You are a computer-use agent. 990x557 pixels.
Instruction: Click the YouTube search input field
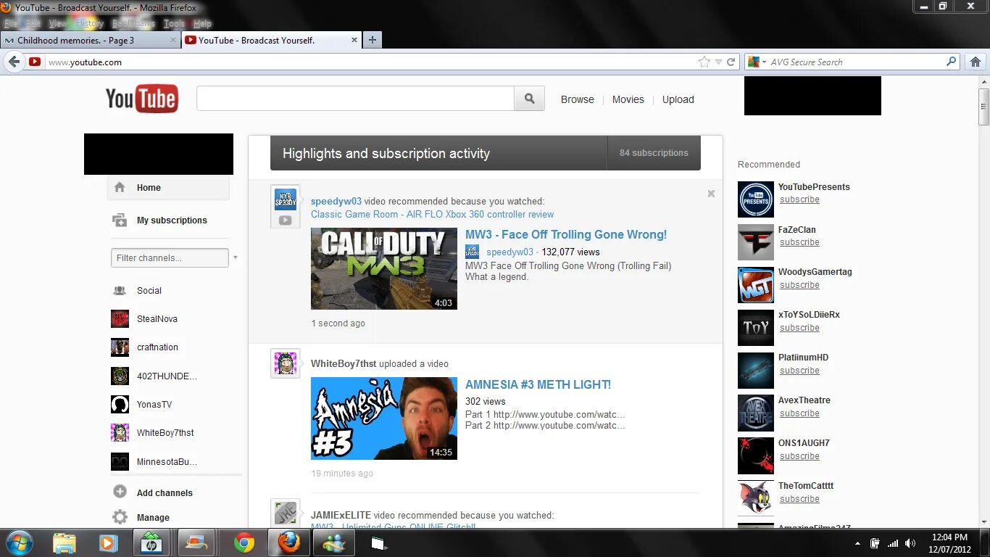(355, 99)
